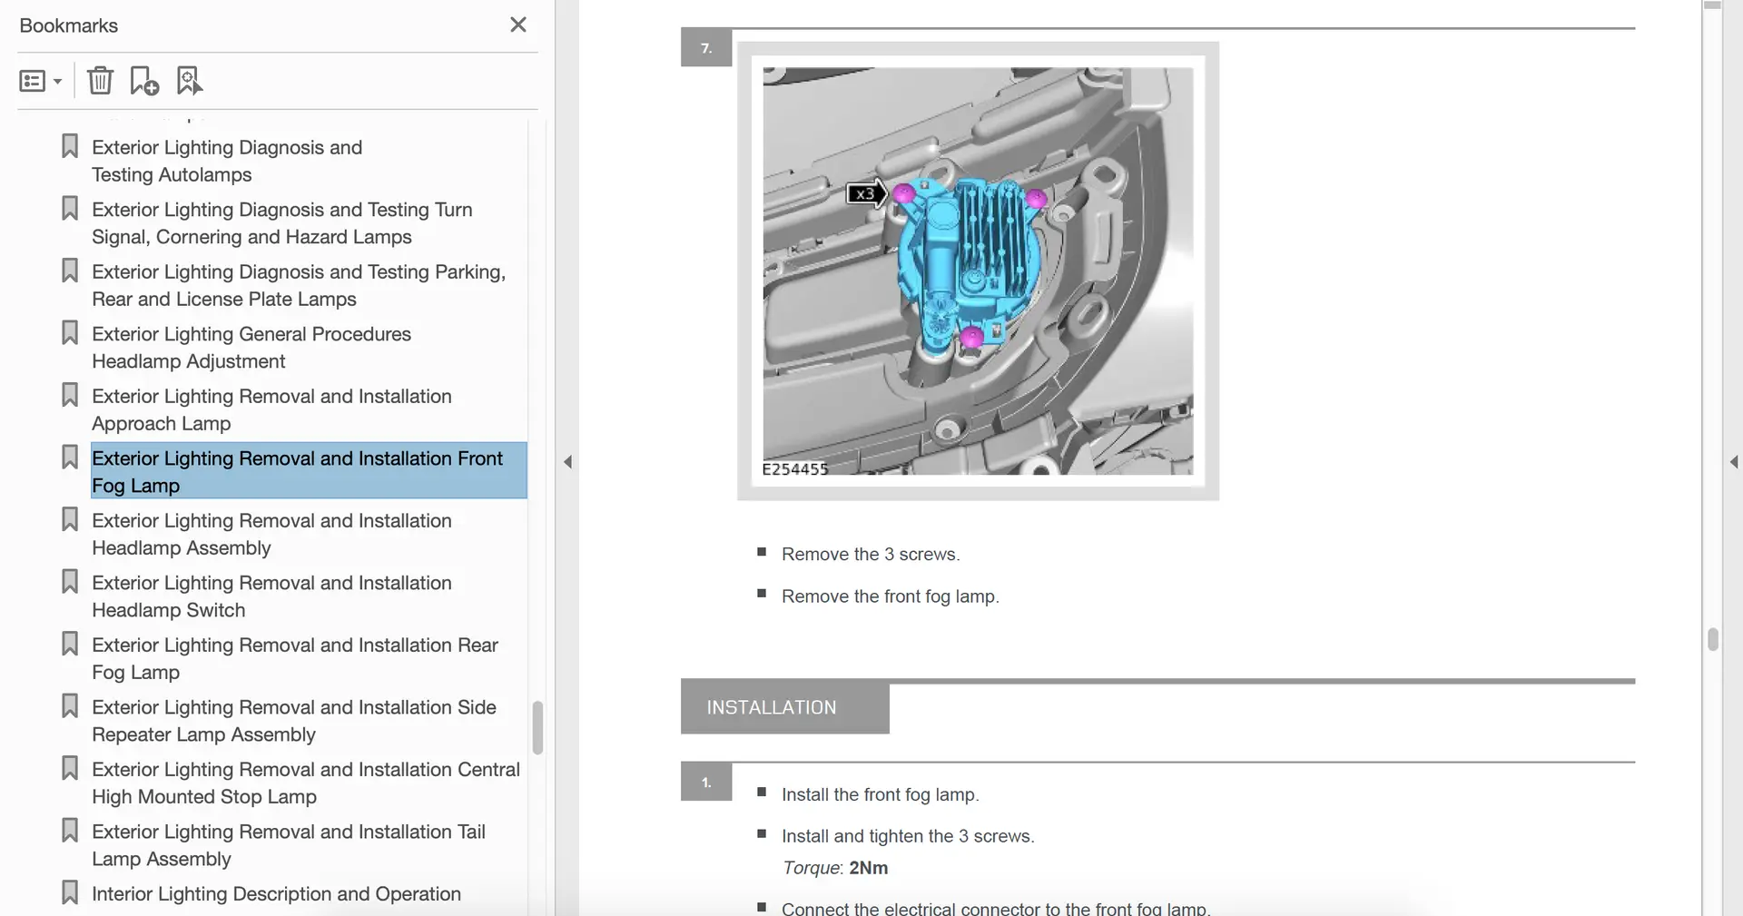The image size is (1743, 916).
Task: Click bookmark icon beside Headlamp Adjustment entry
Action: (x=70, y=333)
